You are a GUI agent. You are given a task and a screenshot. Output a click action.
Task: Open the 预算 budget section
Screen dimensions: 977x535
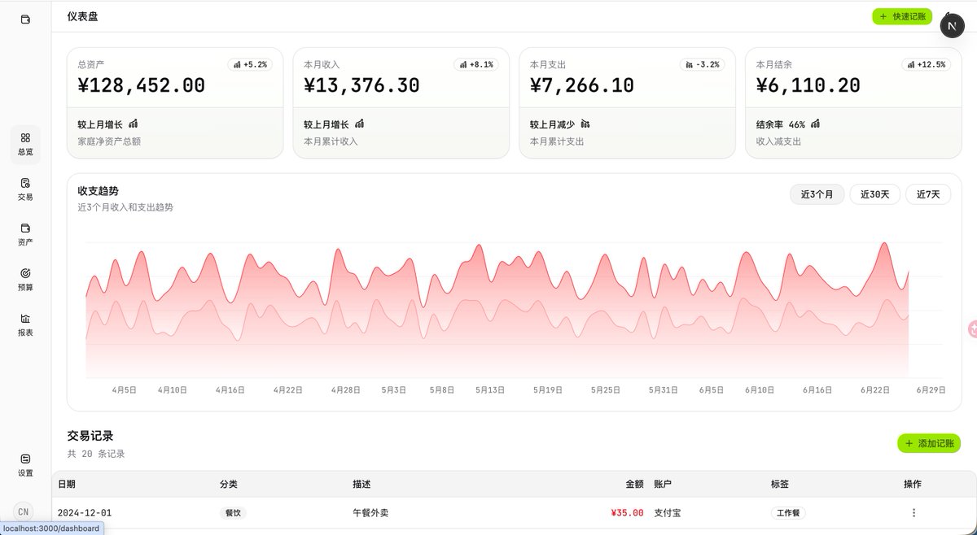point(25,280)
